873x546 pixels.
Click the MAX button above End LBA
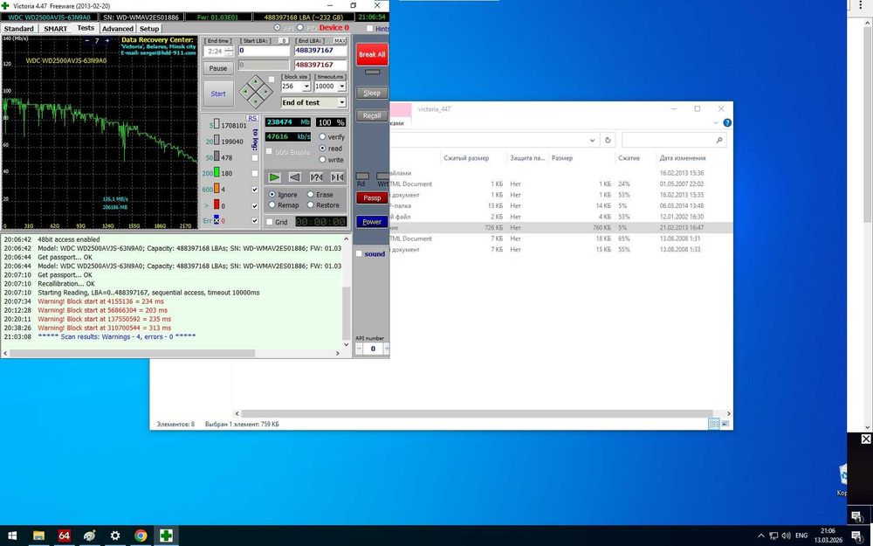340,41
